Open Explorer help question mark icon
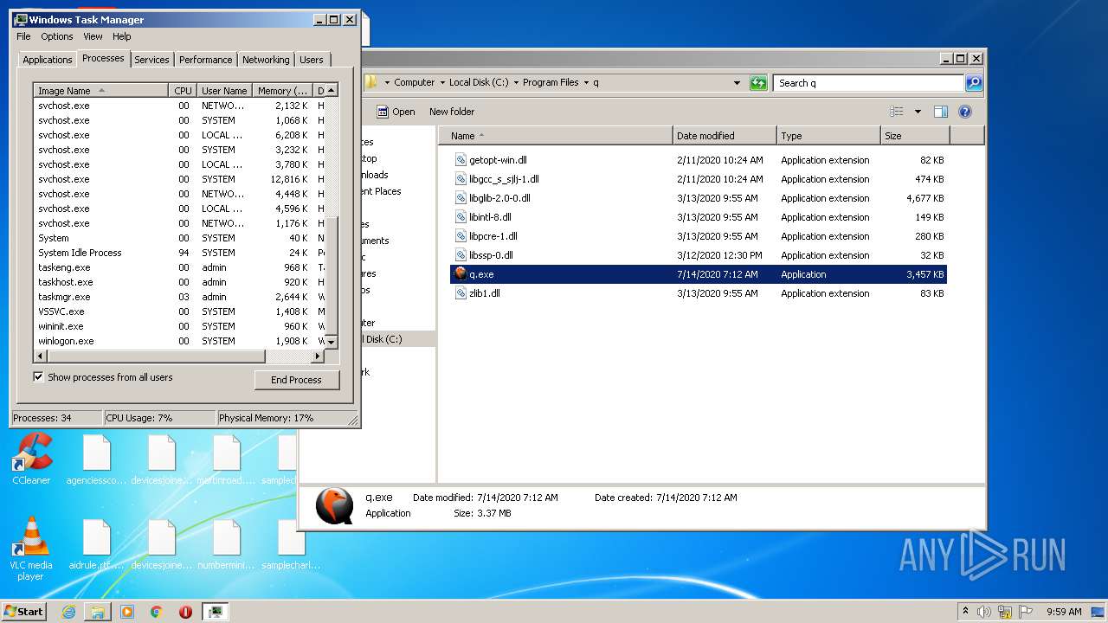This screenshot has height=623, width=1108. point(965,112)
